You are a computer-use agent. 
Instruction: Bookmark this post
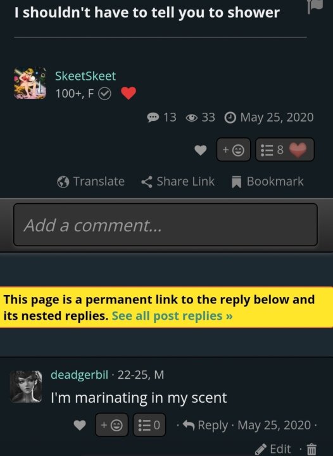268,182
